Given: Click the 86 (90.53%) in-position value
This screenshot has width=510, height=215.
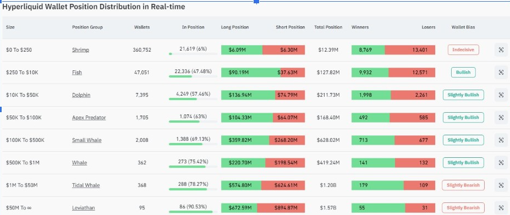Looking at the screenshot, I should [193, 206].
